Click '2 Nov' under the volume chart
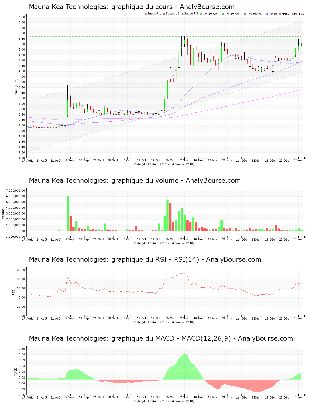Viewport: 316px width, 408px height. point(184,239)
